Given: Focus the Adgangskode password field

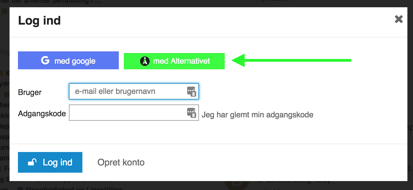Looking at the screenshot, I should [x=134, y=113].
